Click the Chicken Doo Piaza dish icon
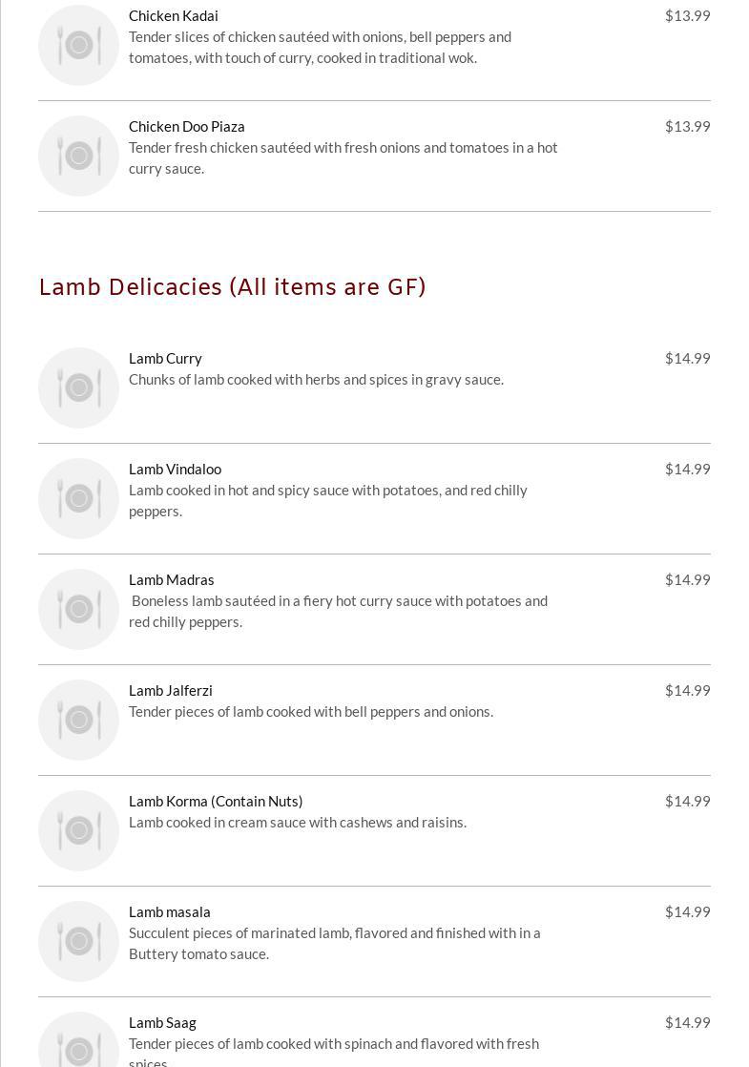Screen dimensions: 749x1067 78,156
